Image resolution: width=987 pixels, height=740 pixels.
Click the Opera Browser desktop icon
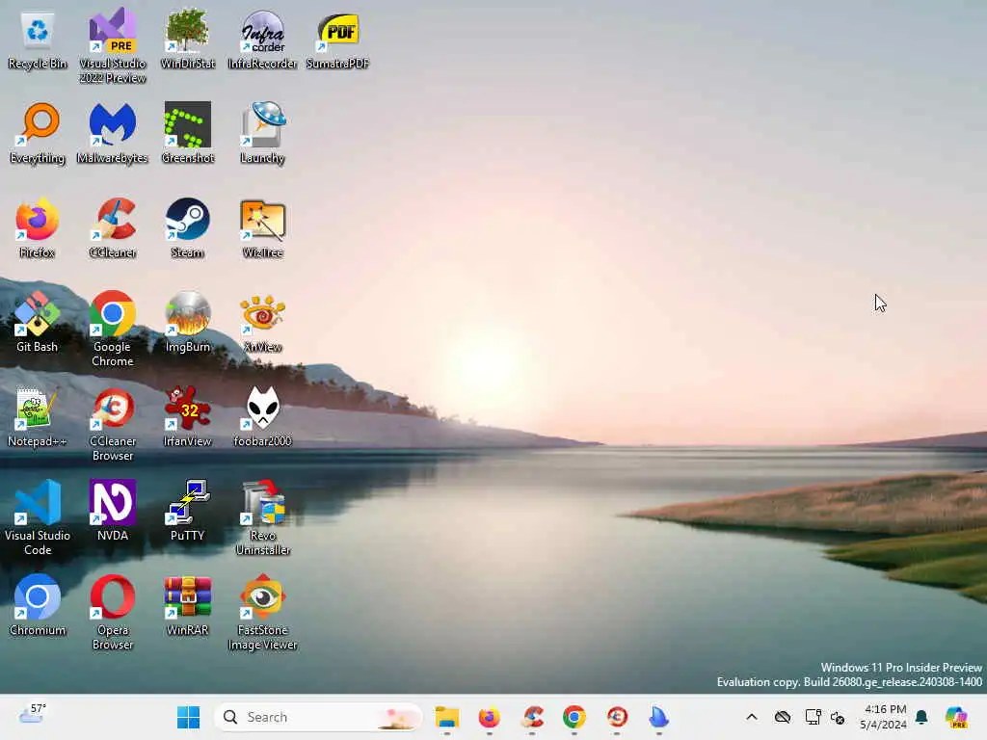[113, 612]
